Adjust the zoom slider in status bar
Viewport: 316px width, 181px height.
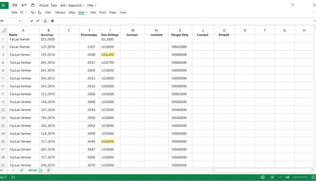(x=300, y=177)
